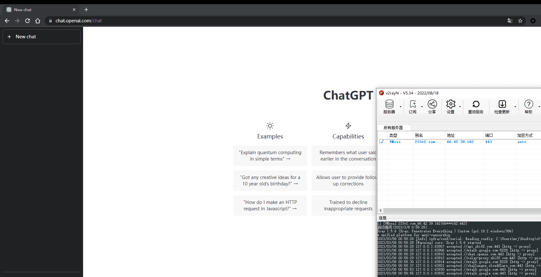Click the Trained to decline inappropriate requests card
The height and width of the screenshot is (277, 541).
344,206
